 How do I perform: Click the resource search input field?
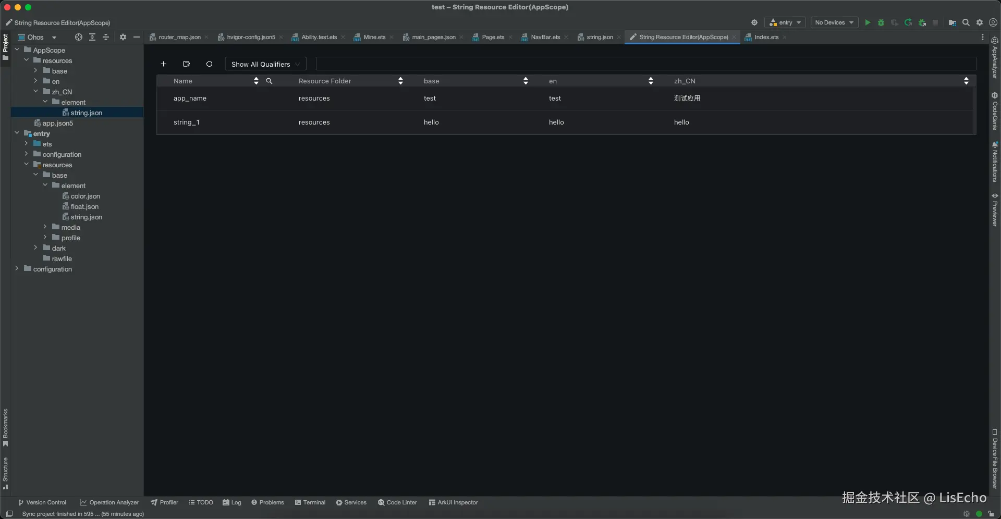tap(646, 64)
